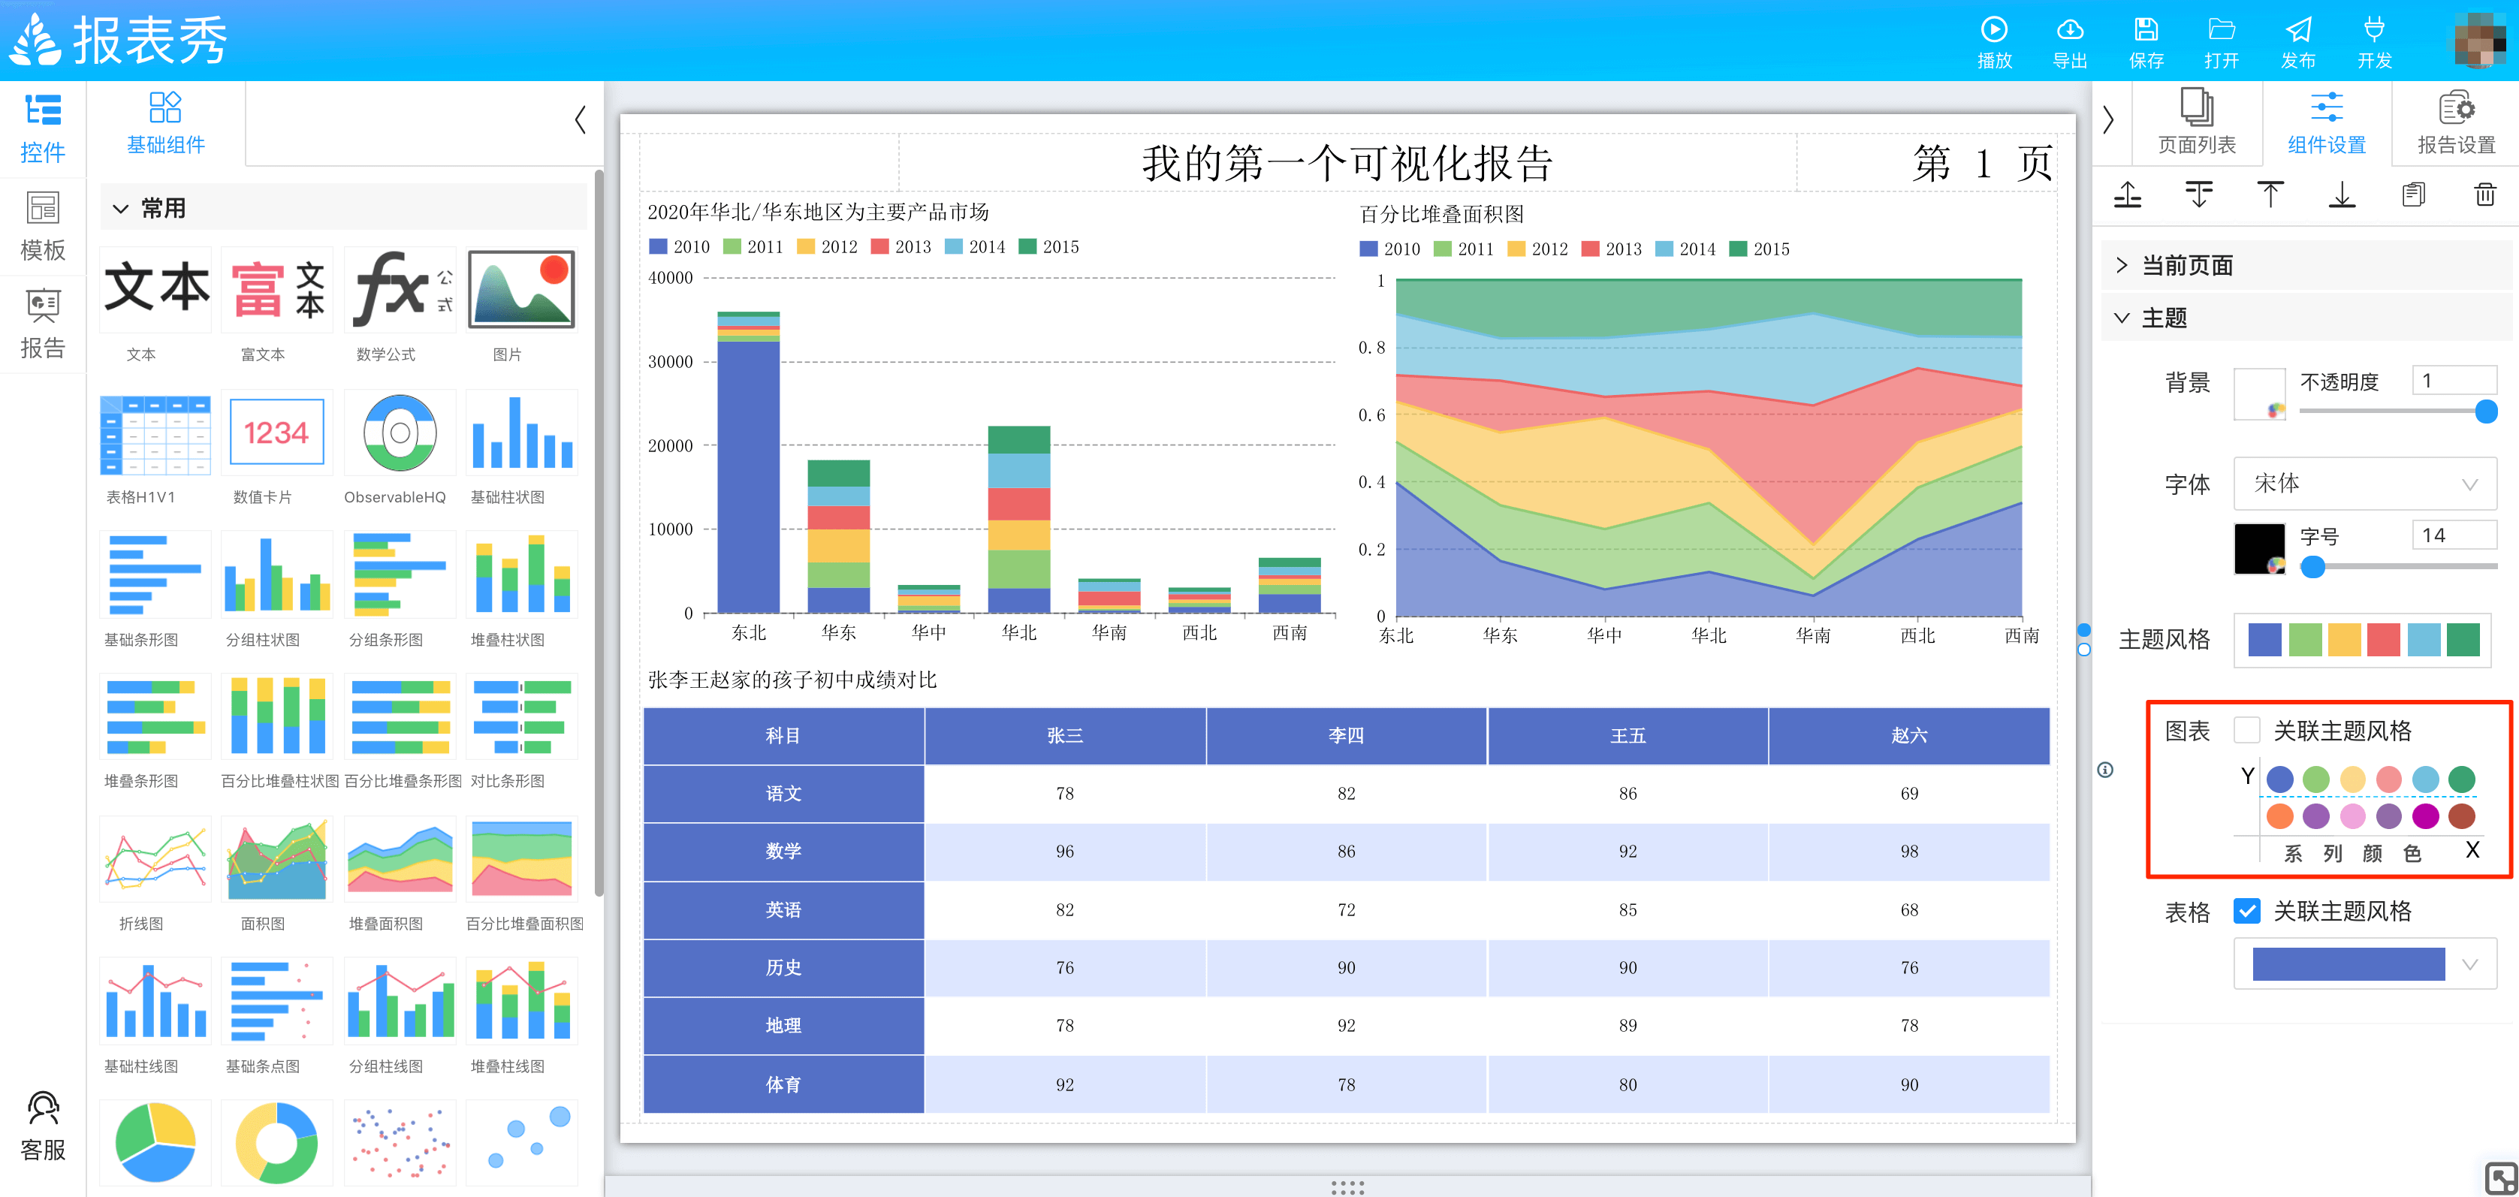Screen dimensions: 2519x1197
Task: Click the bottom panel drag handle dots
Action: (x=1347, y=1187)
